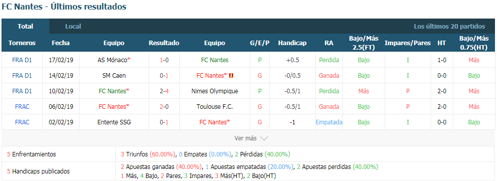The width and height of the screenshot is (497, 181).
Task: Click FRA D1 tournament for 17/02/19 match
Action: coord(22,60)
